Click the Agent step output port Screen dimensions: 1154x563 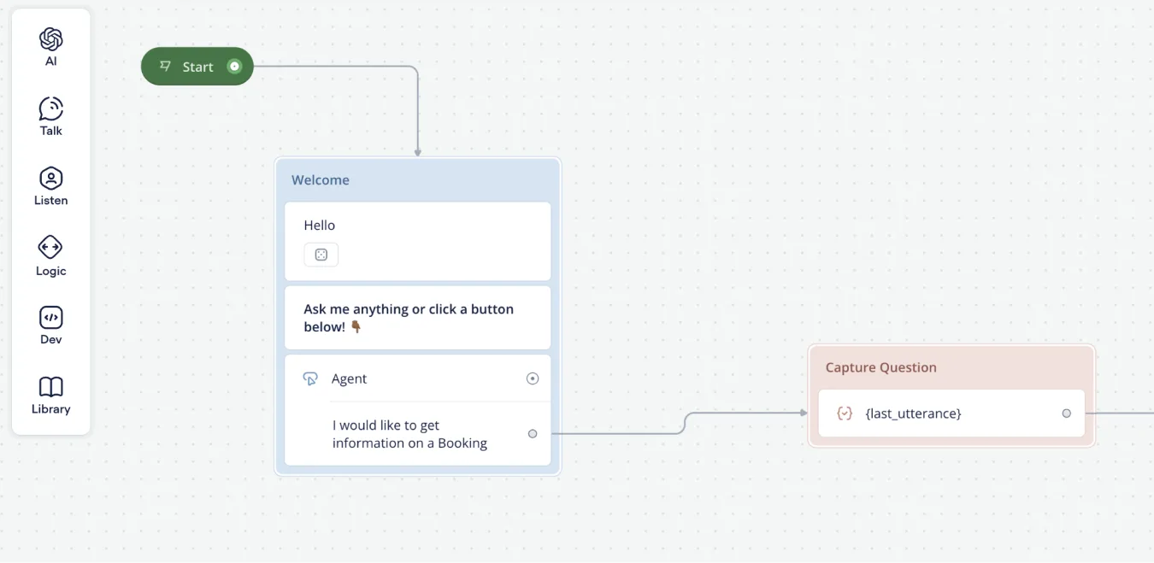(533, 378)
